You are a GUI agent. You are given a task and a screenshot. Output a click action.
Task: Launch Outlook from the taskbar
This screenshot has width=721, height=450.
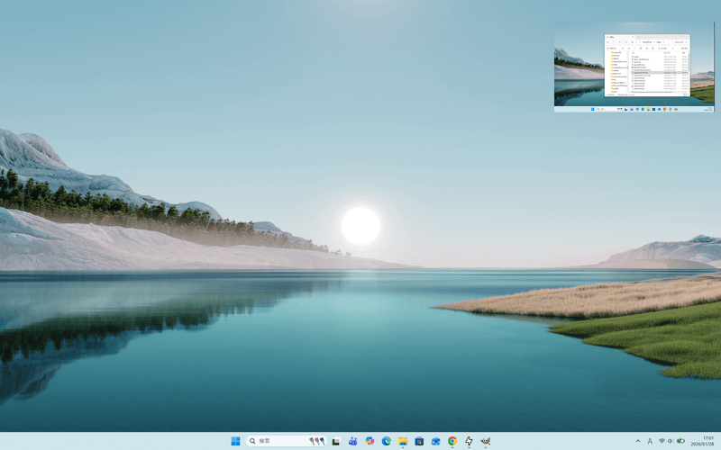coord(435,441)
